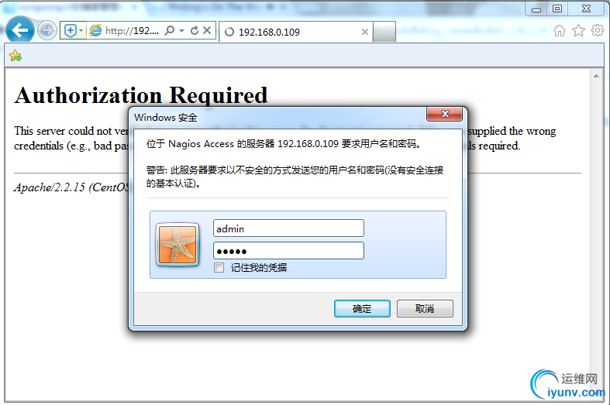Click the 警告 warning message text

point(295,177)
